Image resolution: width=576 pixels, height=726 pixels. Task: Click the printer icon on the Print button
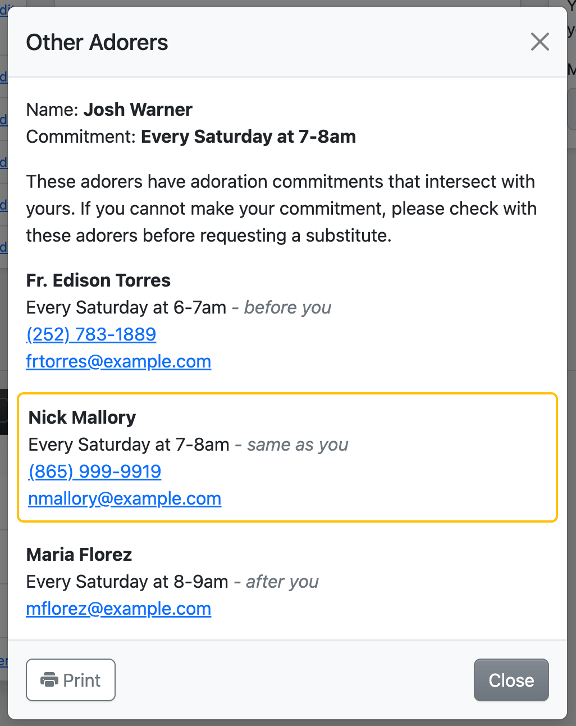tap(49, 680)
